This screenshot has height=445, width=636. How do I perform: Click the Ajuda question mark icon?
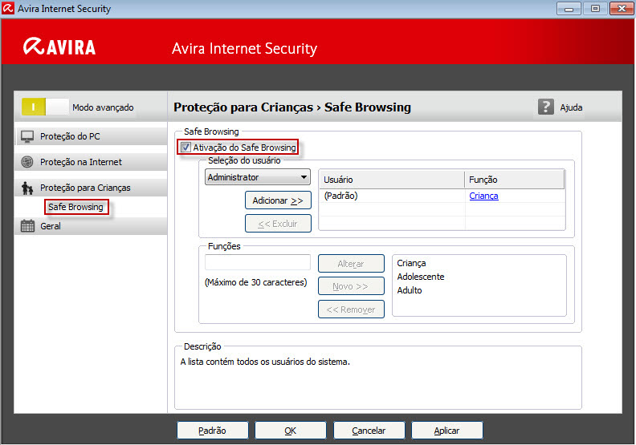pyautogui.click(x=545, y=107)
